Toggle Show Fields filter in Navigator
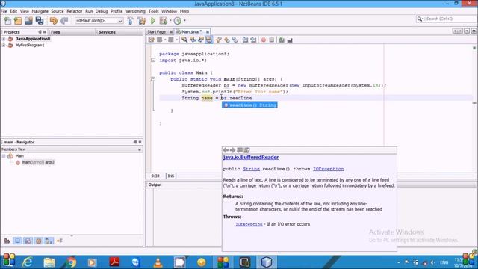Image resolution: width=478 pixels, height=269 pixels. point(17,241)
